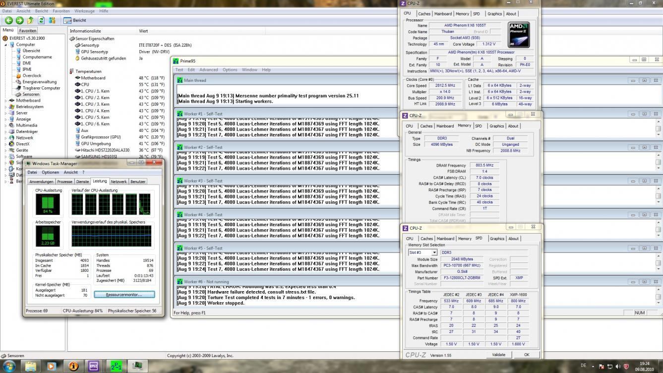Click the green Forward arrow in EVEREST toolbar

pos(19,20)
